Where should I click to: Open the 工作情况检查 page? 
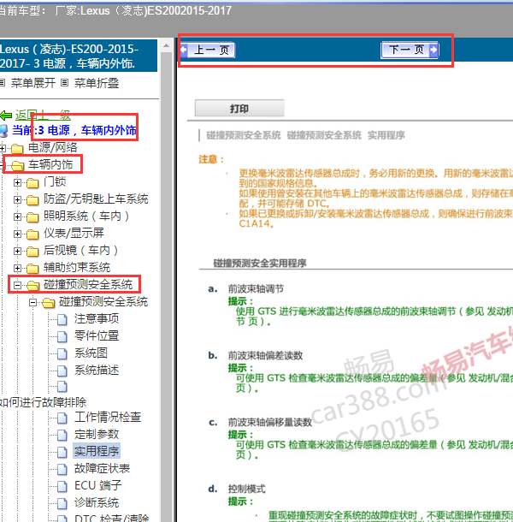coord(108,417)
